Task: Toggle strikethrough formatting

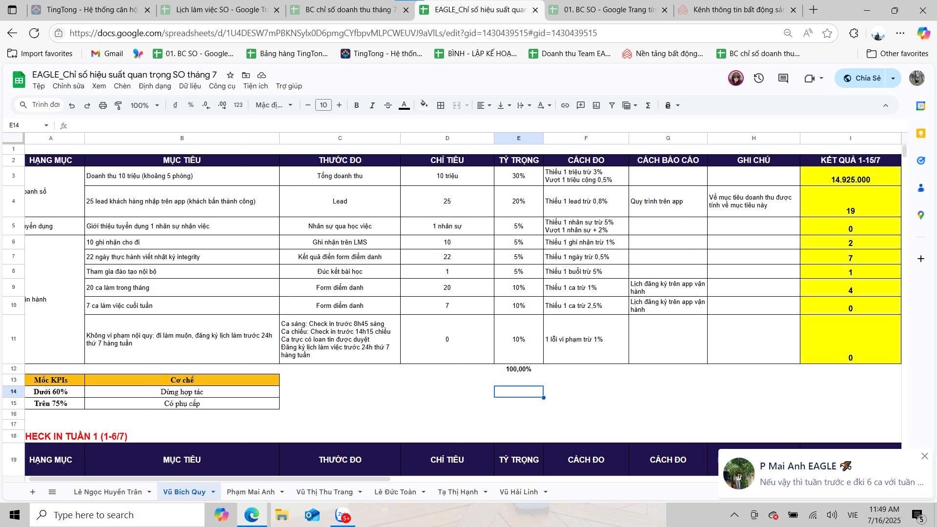Action: [388, 105]
